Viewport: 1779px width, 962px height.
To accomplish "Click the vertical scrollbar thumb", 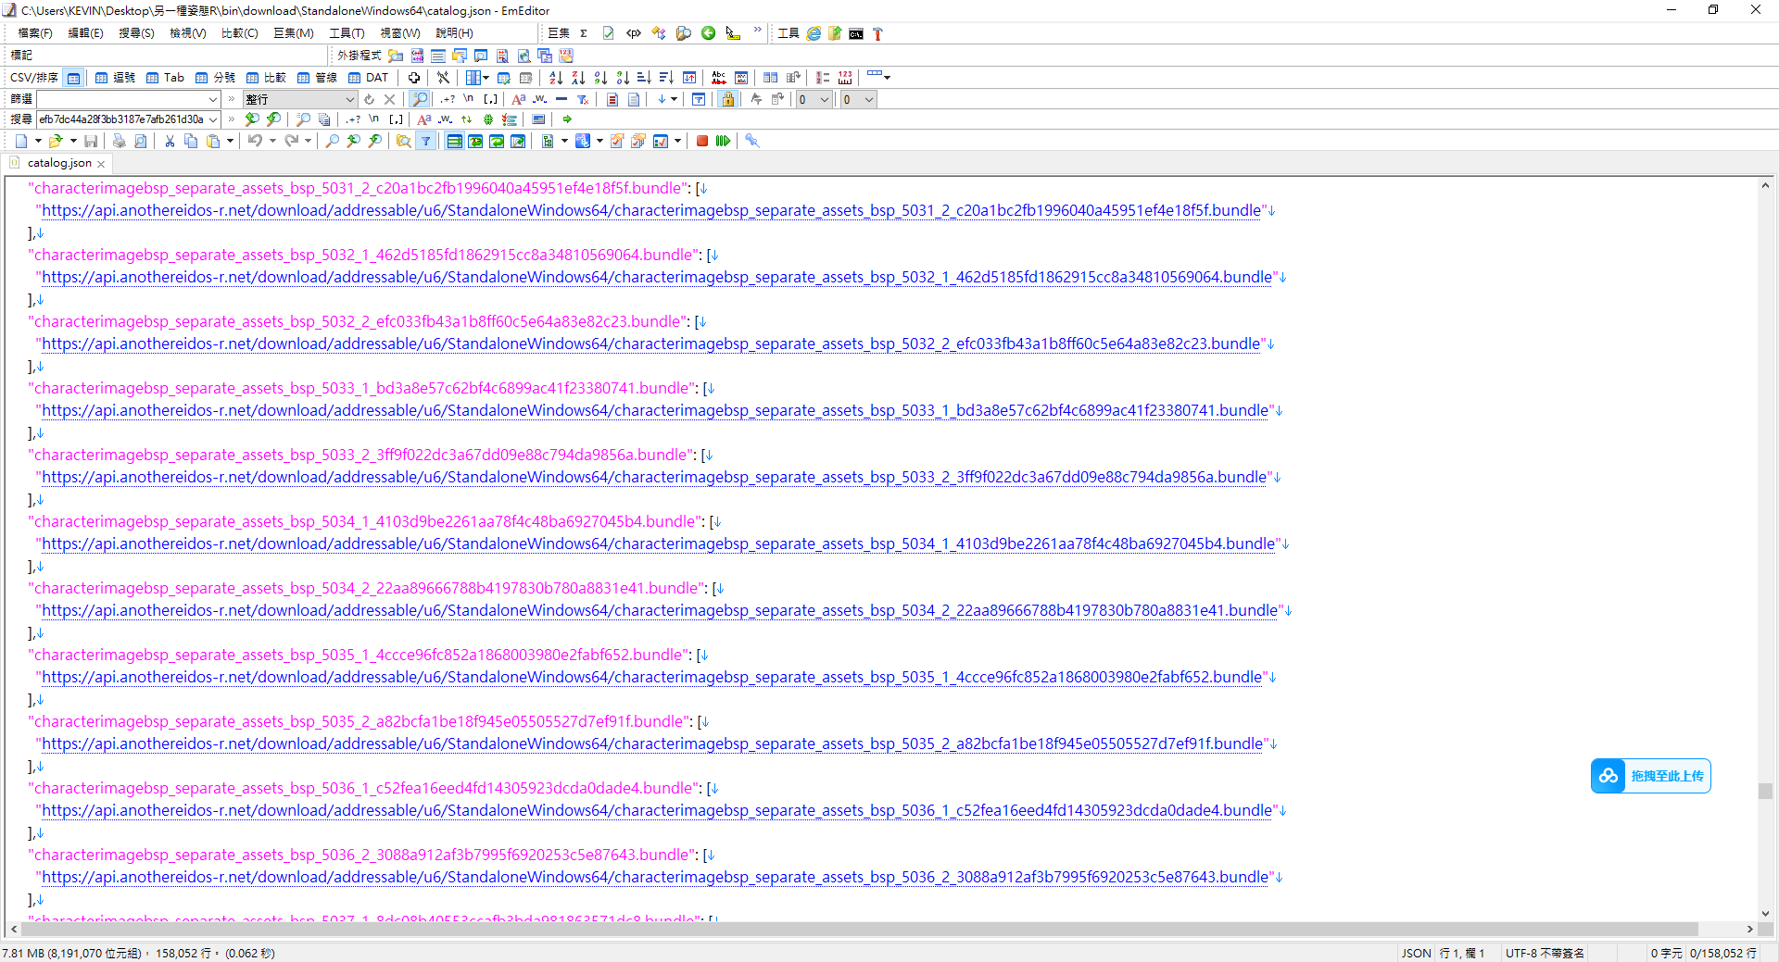I will click(x=1765, y=791).
